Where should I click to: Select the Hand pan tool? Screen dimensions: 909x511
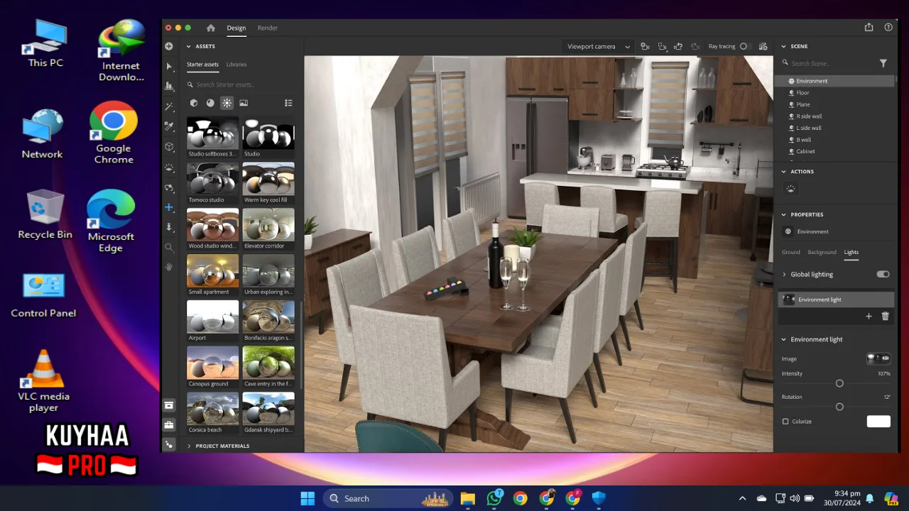(169, 267)
